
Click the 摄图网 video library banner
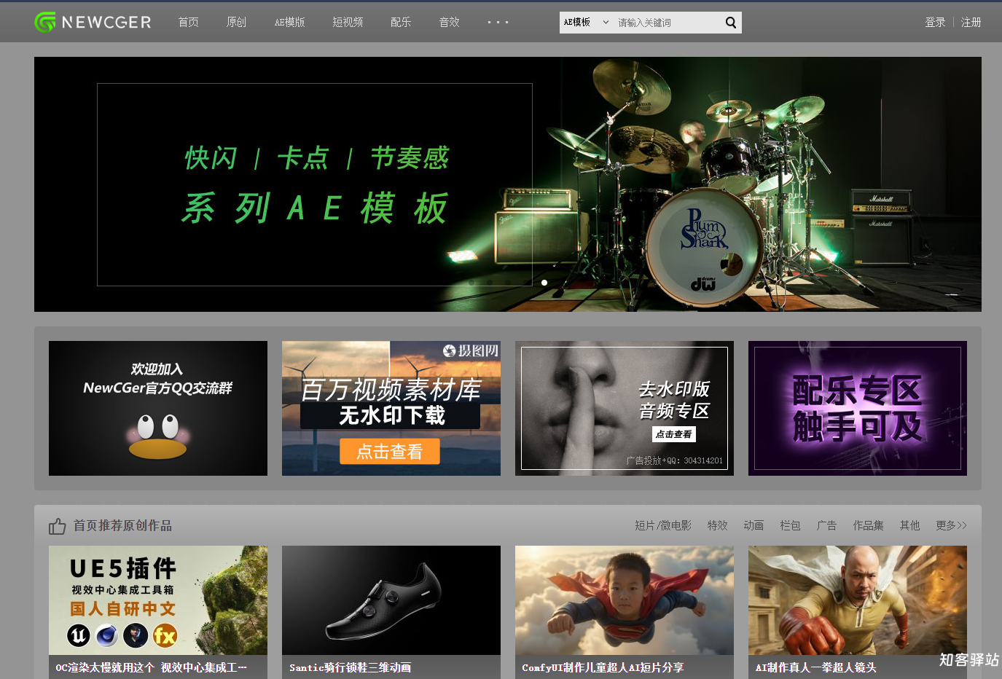click(x=391, y=408)
